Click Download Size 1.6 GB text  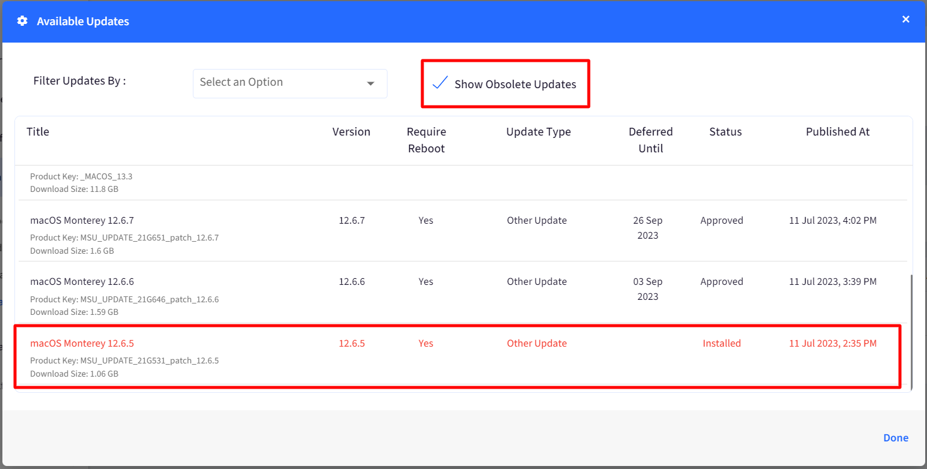[x=72, y=251]
